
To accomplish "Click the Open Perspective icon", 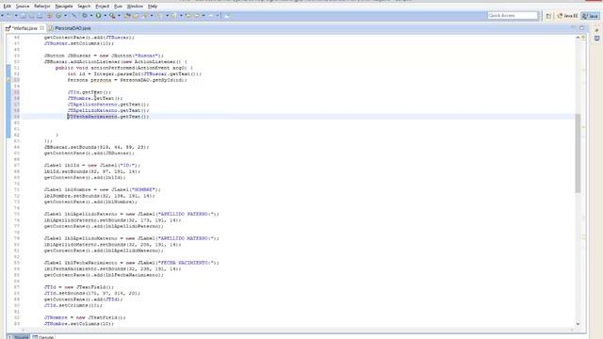I will tap(548, 16).
